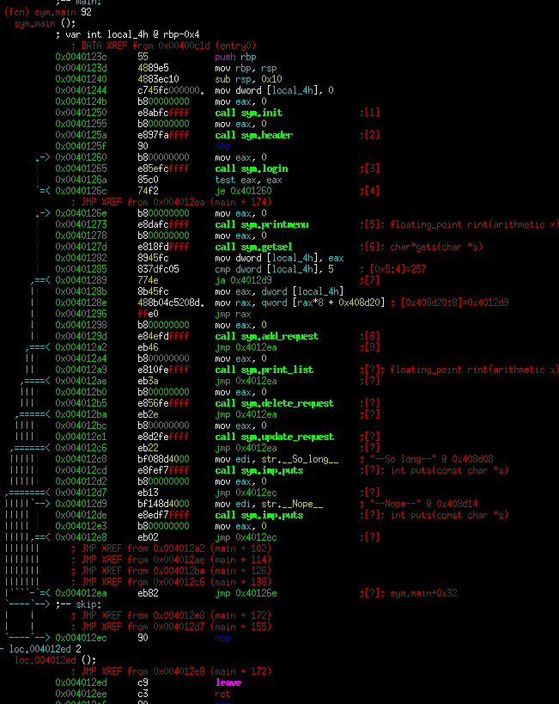
Task: Select the 'push rbp' instruction
Action: click(235, 57)
